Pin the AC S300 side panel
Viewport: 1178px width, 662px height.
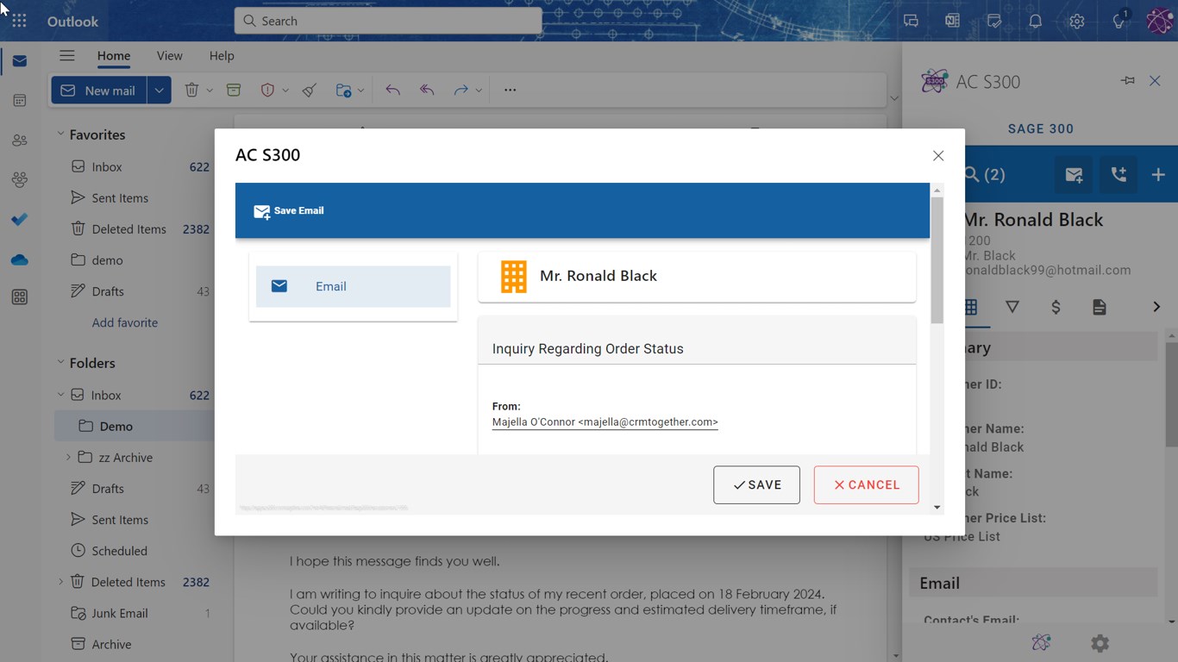coord(1128,81)
